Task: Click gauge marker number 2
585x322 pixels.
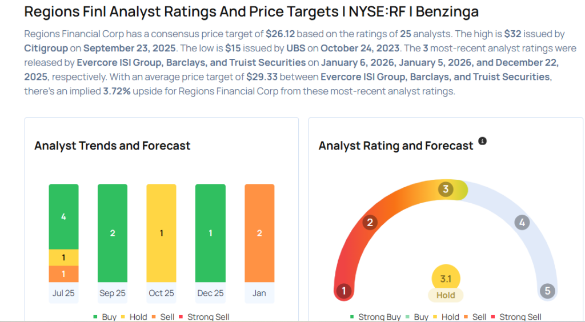Action: (370, 222)
